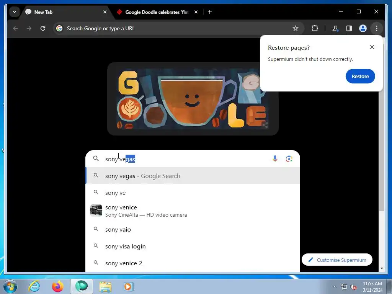Click the Supermium taskbar icon
The width and height of the screenshot is (392, 294).
click(x=82, y=286)
